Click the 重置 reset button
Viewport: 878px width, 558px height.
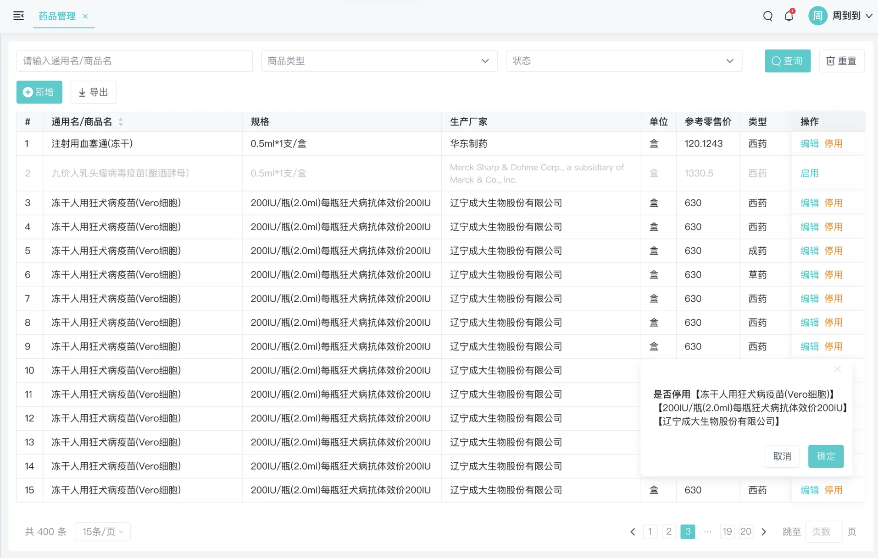841,61
